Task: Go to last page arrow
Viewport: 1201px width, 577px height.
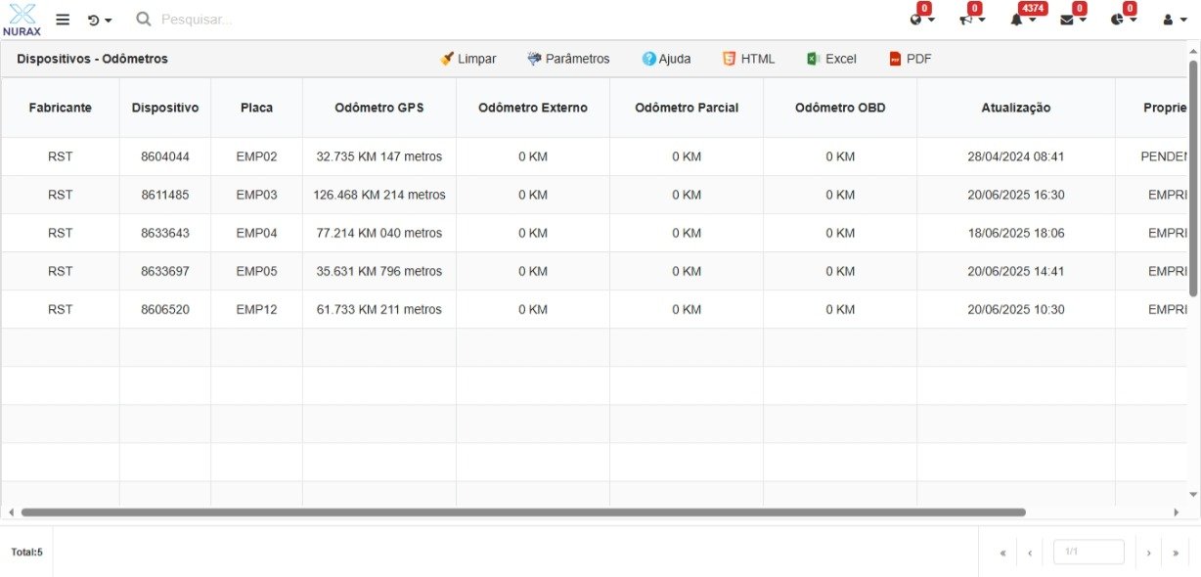Action: click(x=1175, y=553)
